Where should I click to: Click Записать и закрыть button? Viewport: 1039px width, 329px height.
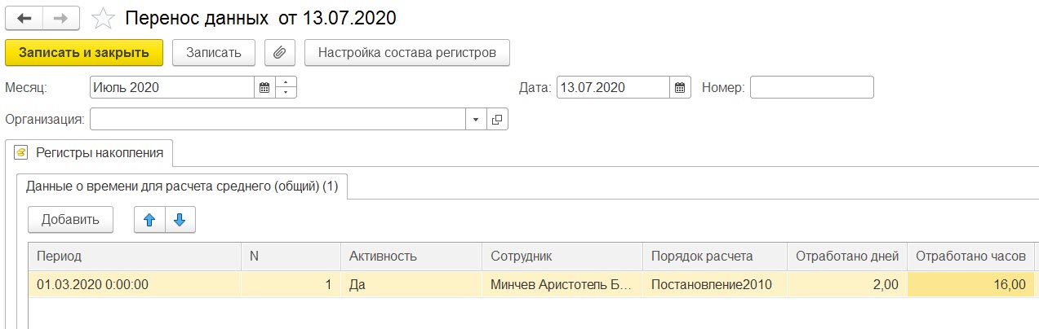pos(84,52)
